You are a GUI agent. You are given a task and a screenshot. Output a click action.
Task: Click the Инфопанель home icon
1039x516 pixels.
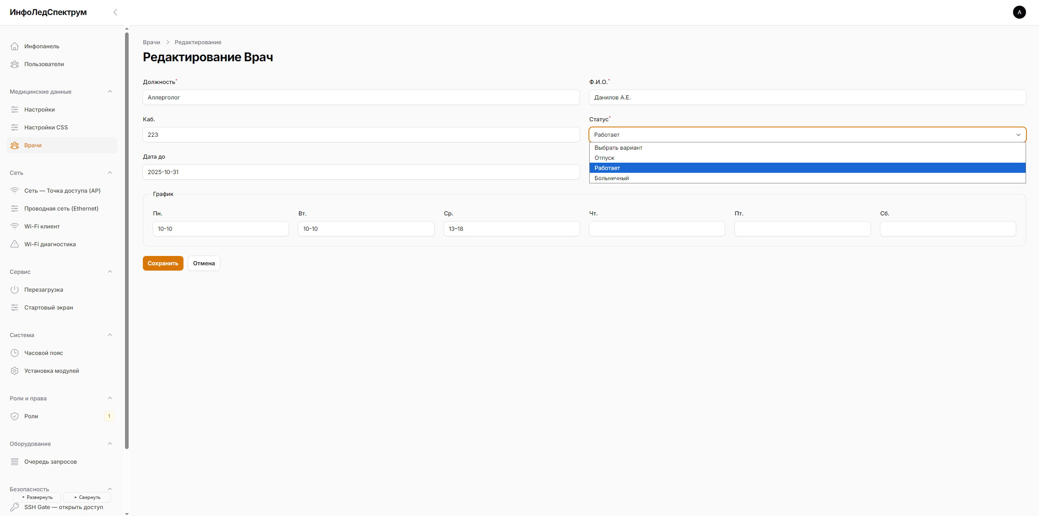click(15, 46)
